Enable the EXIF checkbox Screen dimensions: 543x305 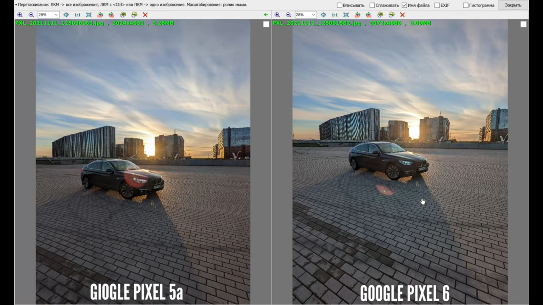tap(437, 5)
